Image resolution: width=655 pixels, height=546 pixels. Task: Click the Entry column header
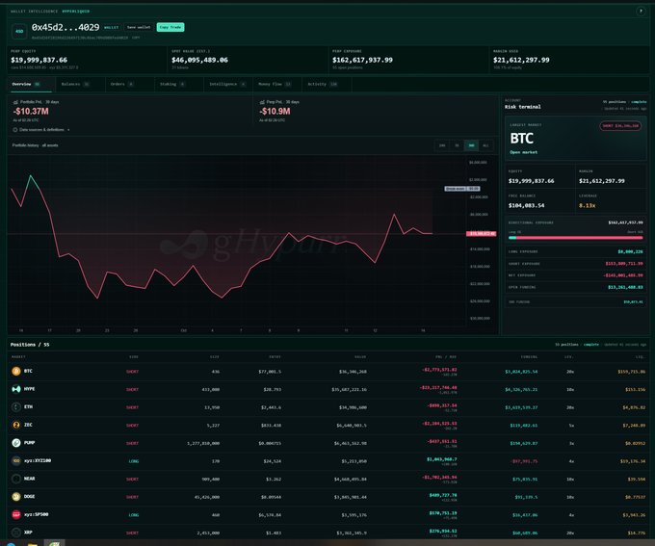pyautogui.click(x=275, y=357)
